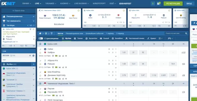Click the trophy icon in breadcrumb
Screen dimensions: 197x101
point(51,33)
